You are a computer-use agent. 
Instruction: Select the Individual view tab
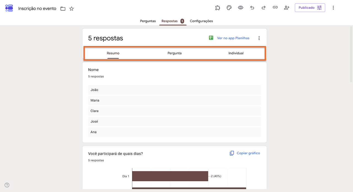click(x=236, y=53)
